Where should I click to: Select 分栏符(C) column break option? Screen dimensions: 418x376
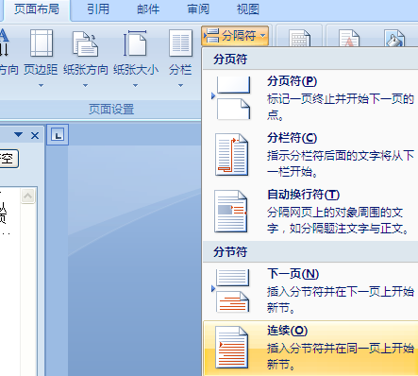pyautogui.click(x=310, y=155)
